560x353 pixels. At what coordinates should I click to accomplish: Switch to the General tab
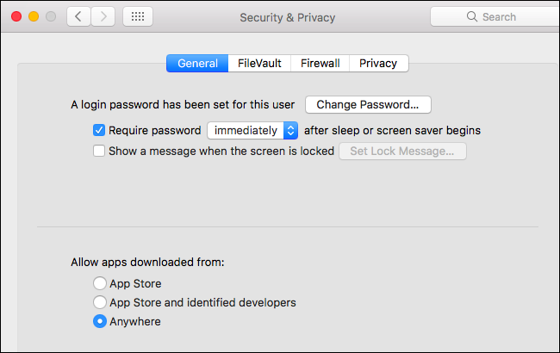[x=197, y=63]
